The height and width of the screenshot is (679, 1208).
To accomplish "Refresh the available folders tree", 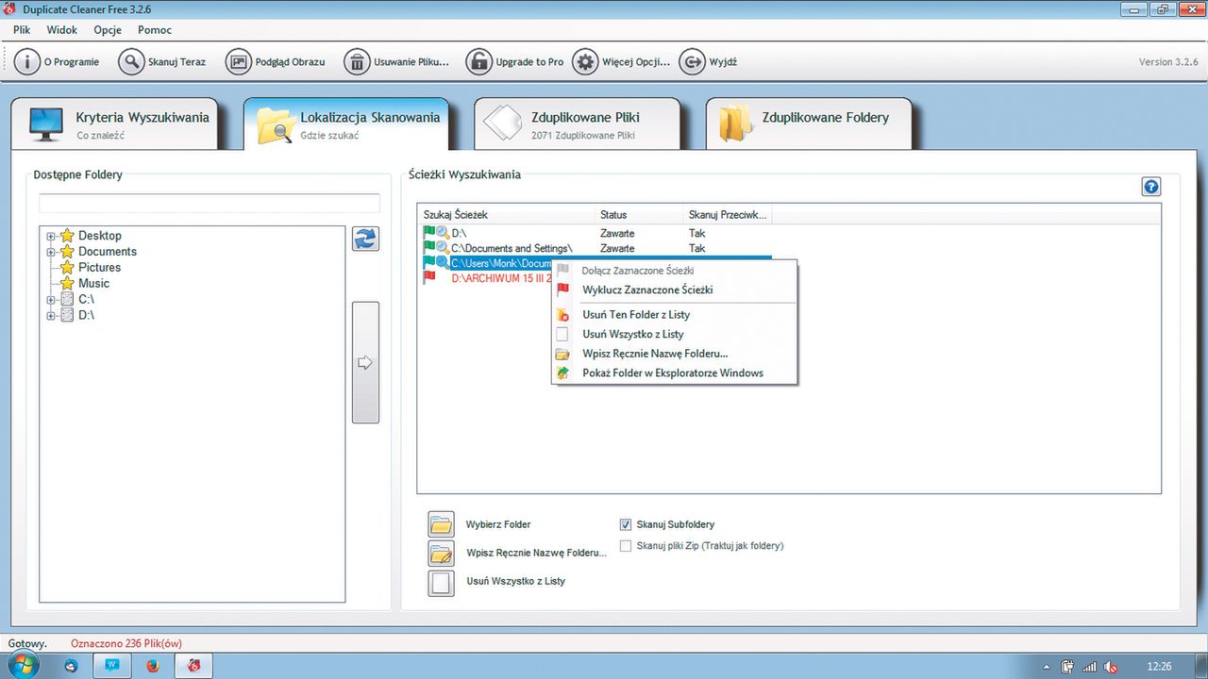I will click(365, 239).
